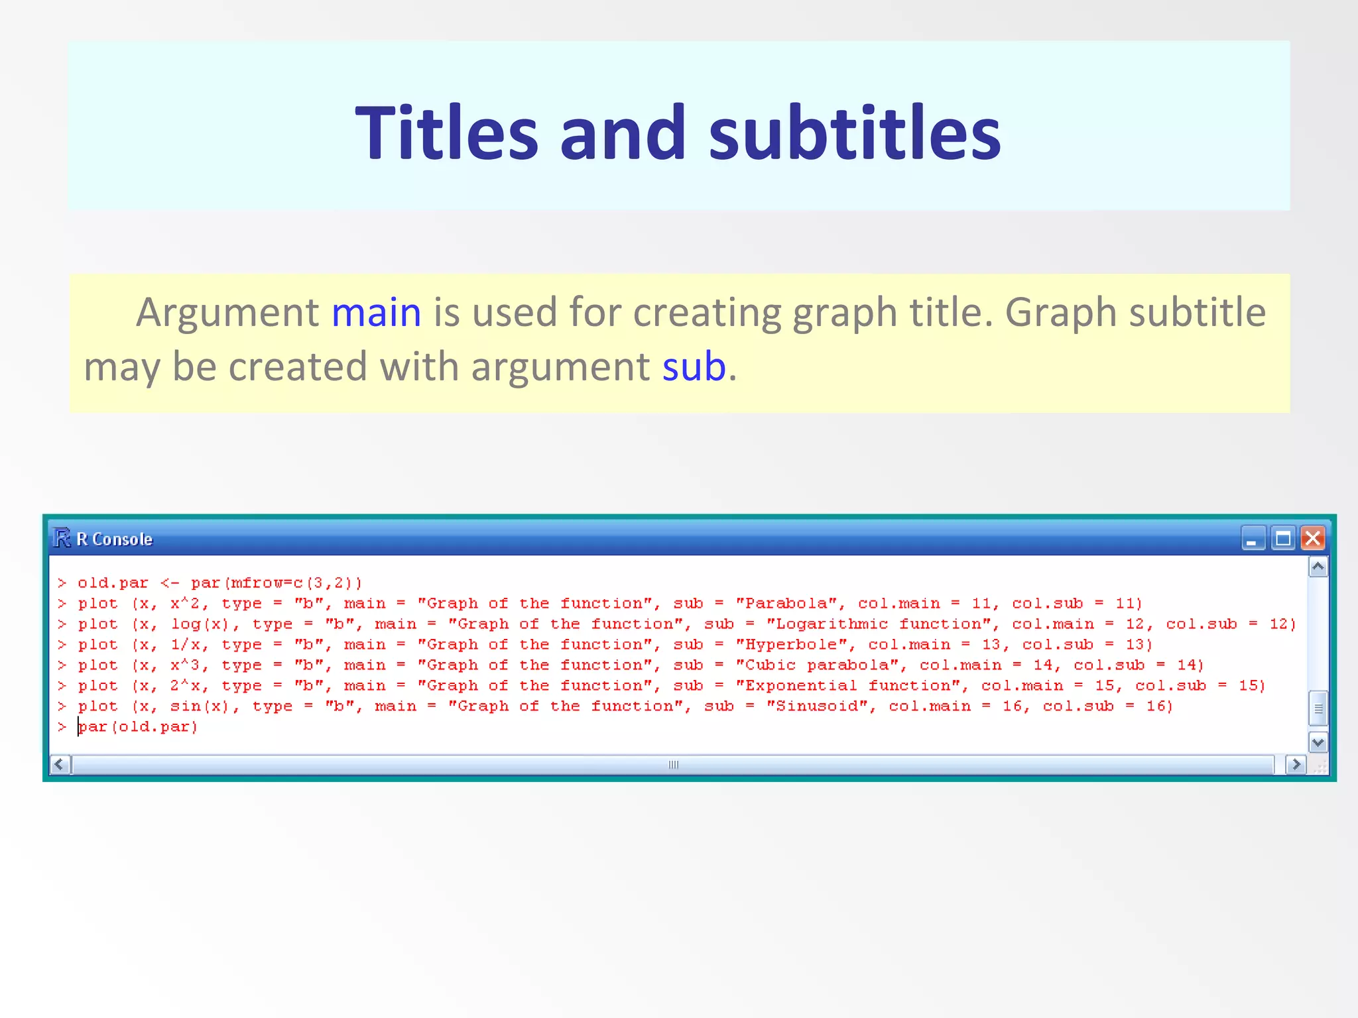Click the plot line with sub "Hyperbole"
Image resolution: width=1358 pixels, height=1018 pixels.
605,644
